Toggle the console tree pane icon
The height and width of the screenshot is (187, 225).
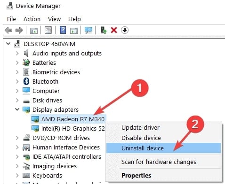coord(34,31)
